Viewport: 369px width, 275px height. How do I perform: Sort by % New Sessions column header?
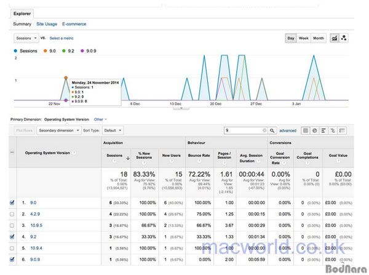point(144,156)
